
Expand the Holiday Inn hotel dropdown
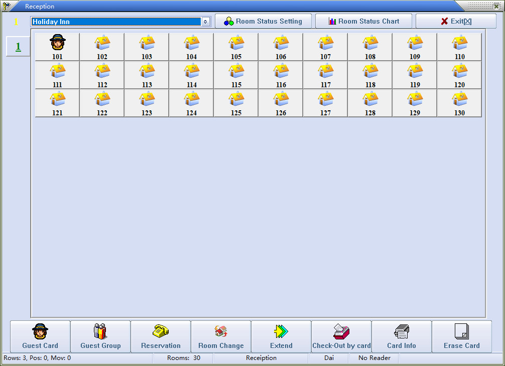click(205, 22)
